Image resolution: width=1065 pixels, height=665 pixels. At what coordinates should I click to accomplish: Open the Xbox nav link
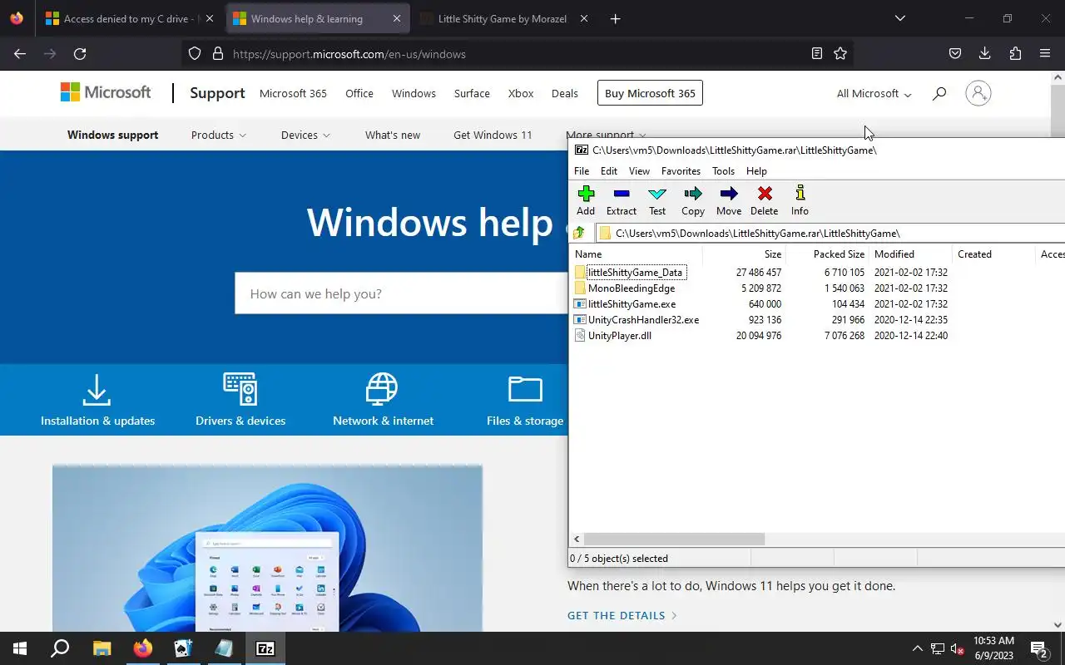click(521, 93)
